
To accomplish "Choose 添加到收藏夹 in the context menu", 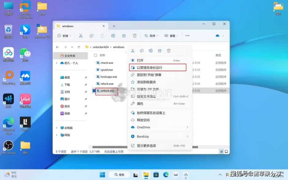I will coord(160,82).
